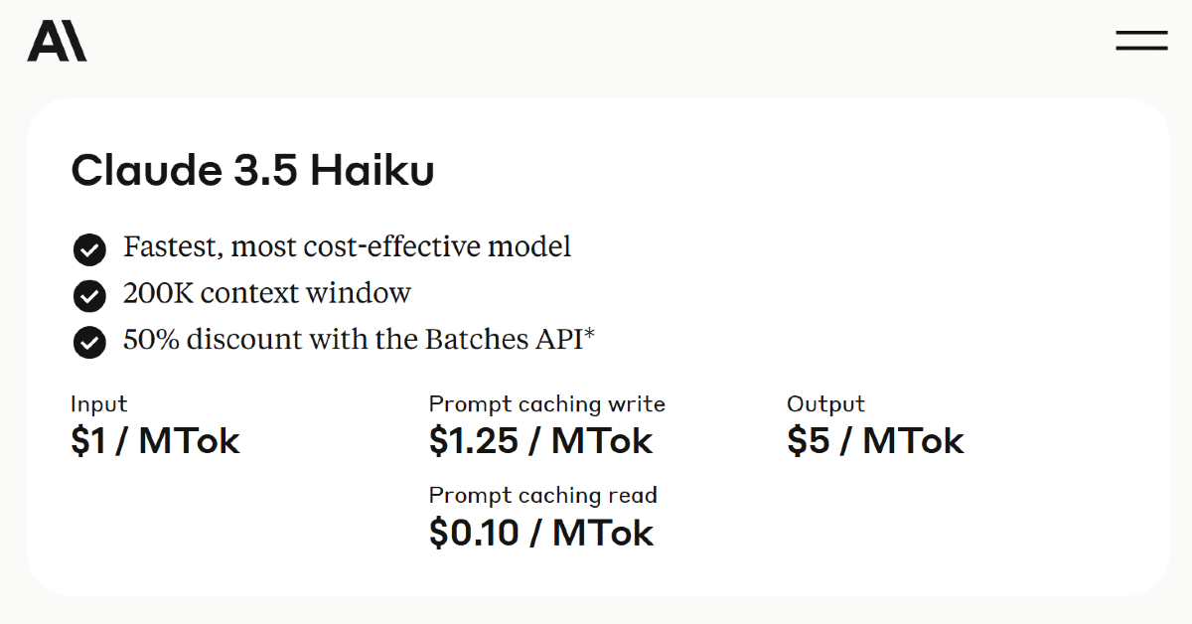Click the 50% discount with Batches API text

tap(359, 340)
